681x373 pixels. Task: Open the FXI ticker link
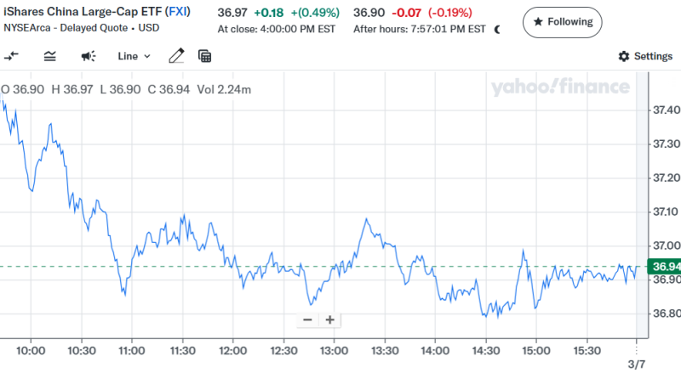coord(178,12)
